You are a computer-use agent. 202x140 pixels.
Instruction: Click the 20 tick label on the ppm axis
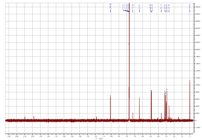tap(174, 136)
